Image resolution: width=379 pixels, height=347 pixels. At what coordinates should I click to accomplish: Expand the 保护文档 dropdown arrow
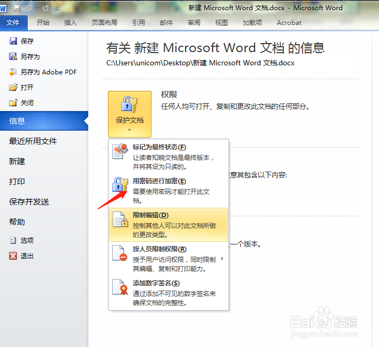[x=130, y=130]
